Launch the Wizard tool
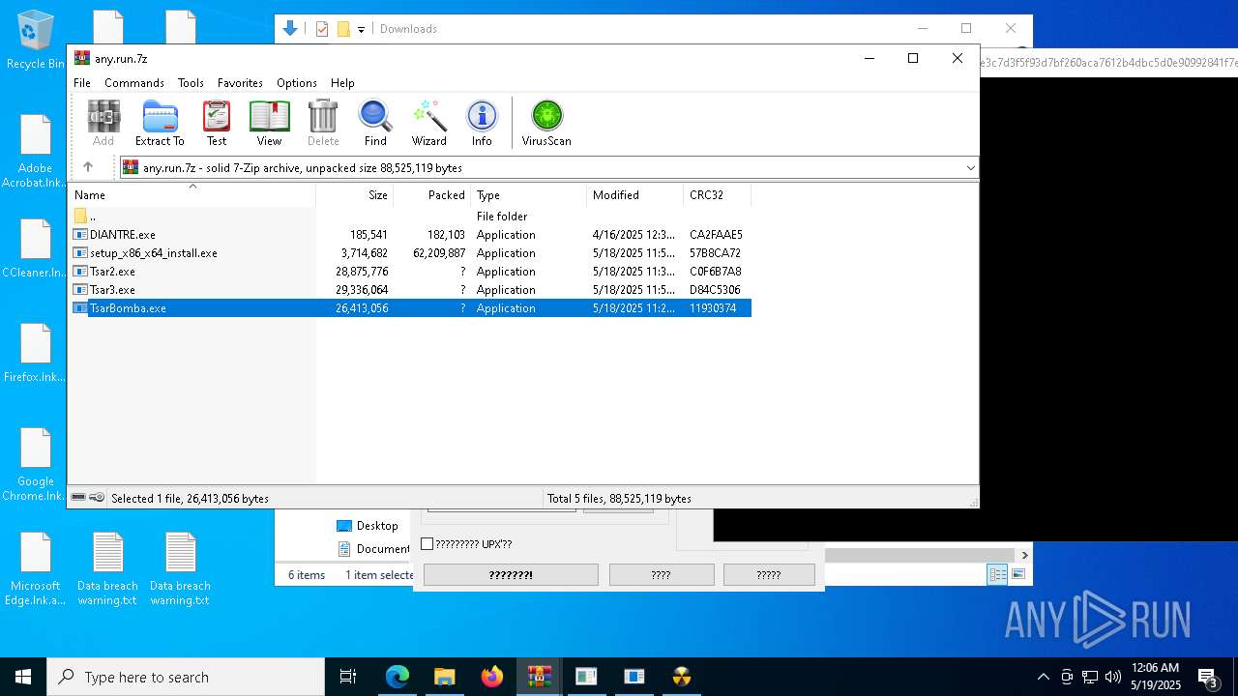This screenshot has width=1238, height=696. click(429, 123)
